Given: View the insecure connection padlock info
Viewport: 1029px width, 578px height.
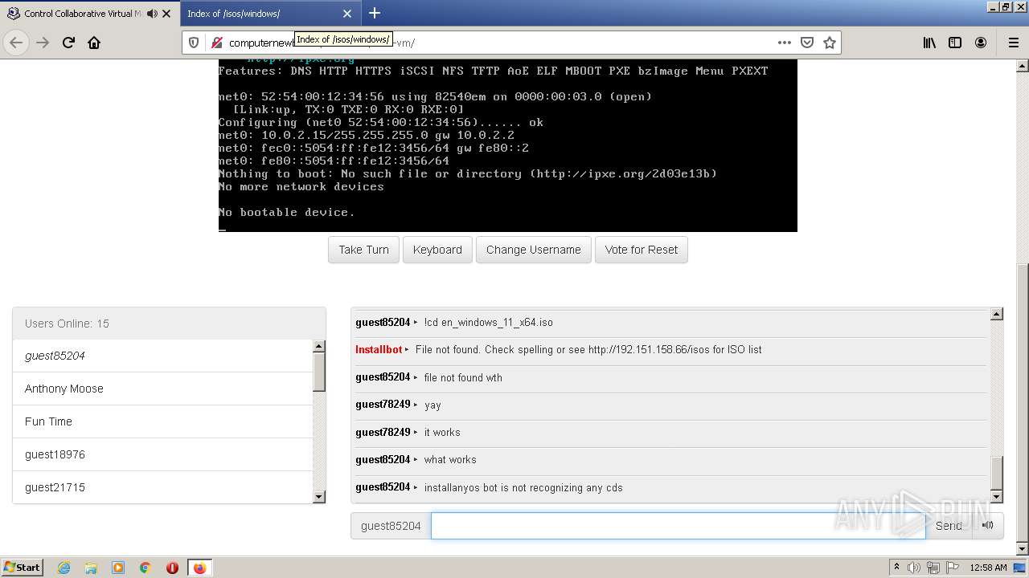Looking at the screenshot, I should point(215,43).
